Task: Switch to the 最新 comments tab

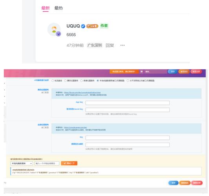Action: tap(45, 8)
